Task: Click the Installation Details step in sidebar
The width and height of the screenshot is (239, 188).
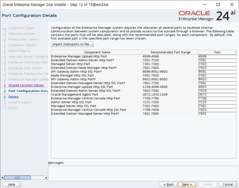Action: pos(22,45)
